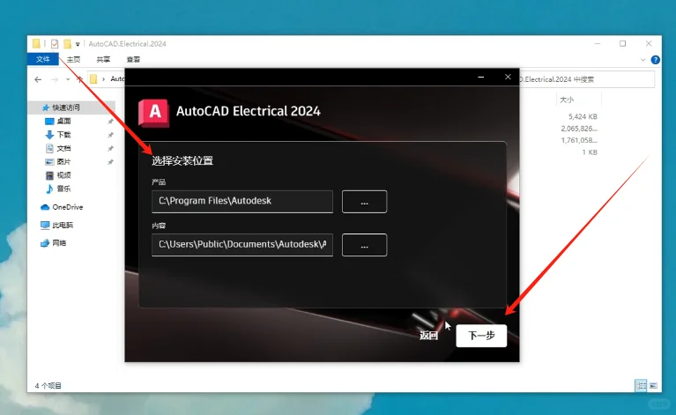Expand the Explorer ribbon chevron
This screenshot has height=415, width=676.
[x=643, y=60]
